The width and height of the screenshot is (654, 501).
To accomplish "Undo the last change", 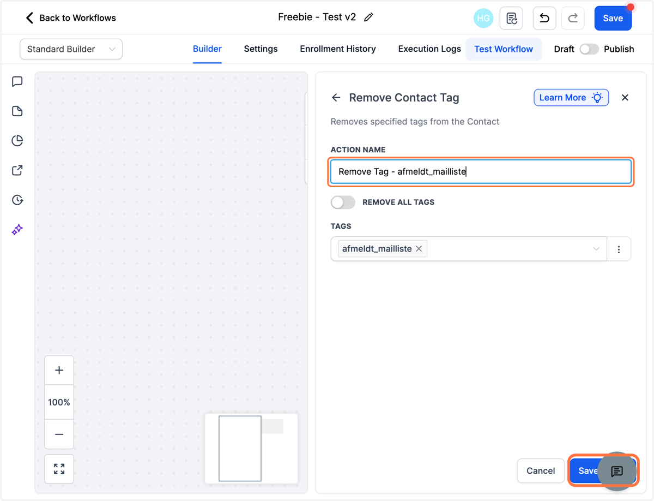I will tap(544, 18).
